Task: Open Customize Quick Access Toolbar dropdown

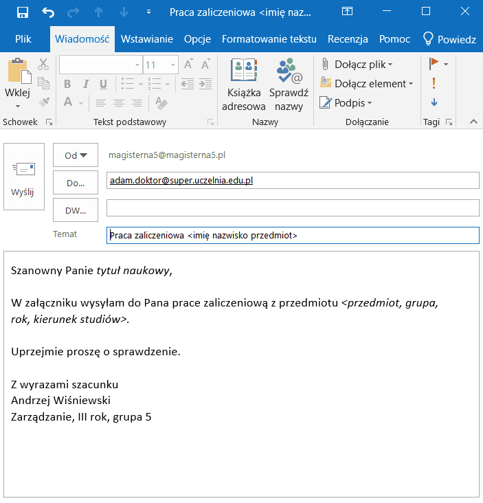Action: click(148, 12)
